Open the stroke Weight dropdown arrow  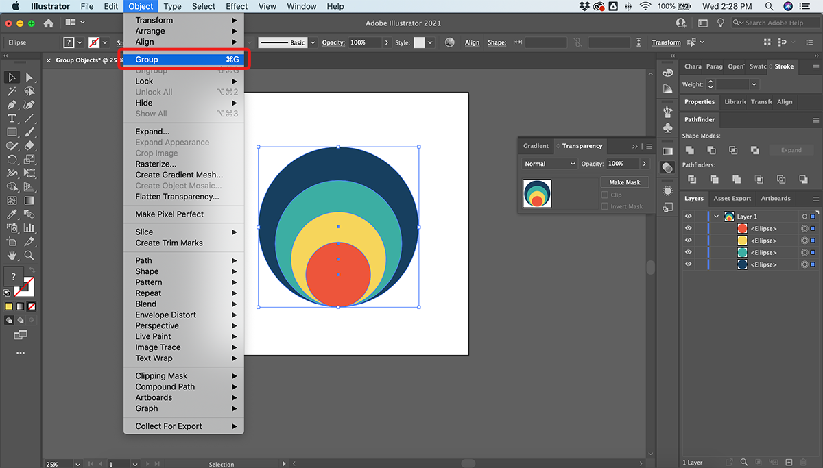754,84
